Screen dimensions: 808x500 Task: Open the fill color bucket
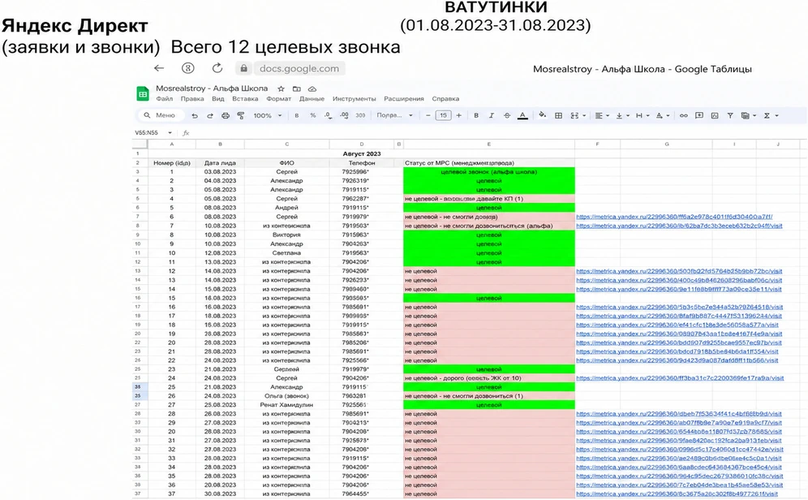pos(542,115)
